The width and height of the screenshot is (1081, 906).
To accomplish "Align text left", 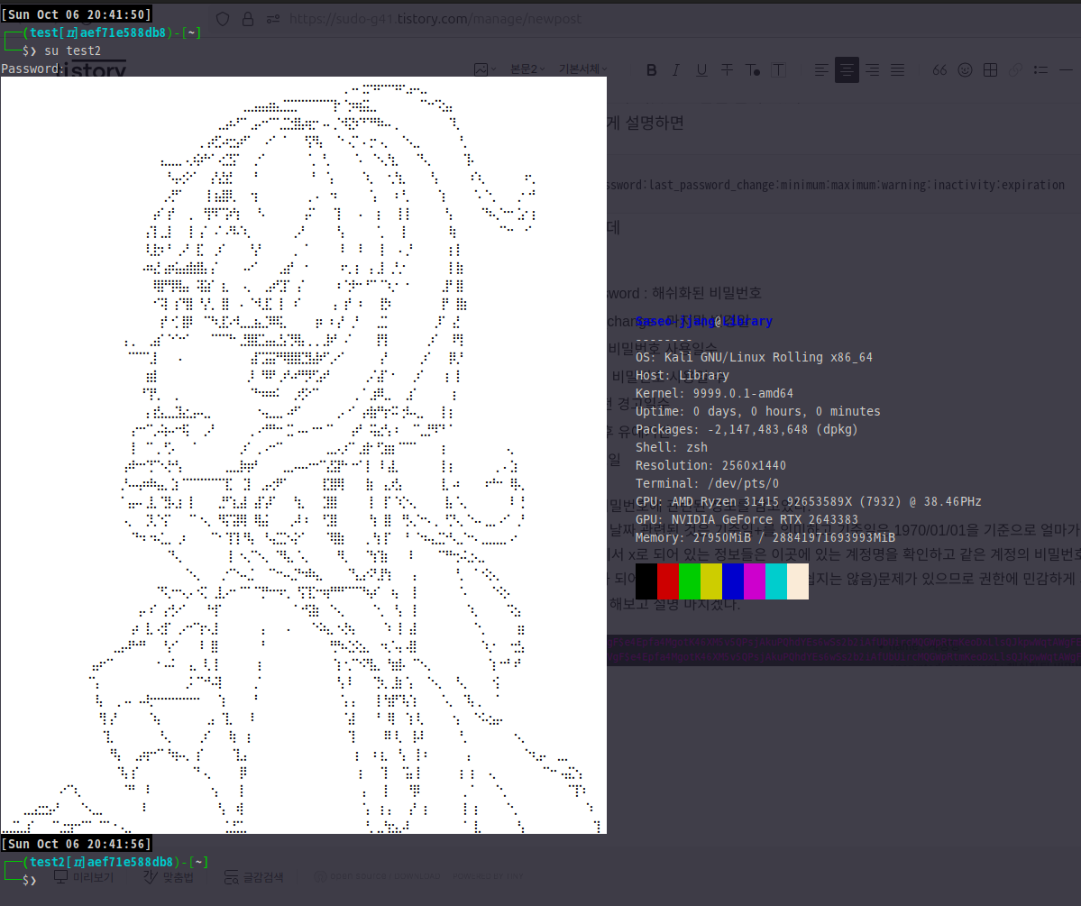I will (x=821, y=69).
